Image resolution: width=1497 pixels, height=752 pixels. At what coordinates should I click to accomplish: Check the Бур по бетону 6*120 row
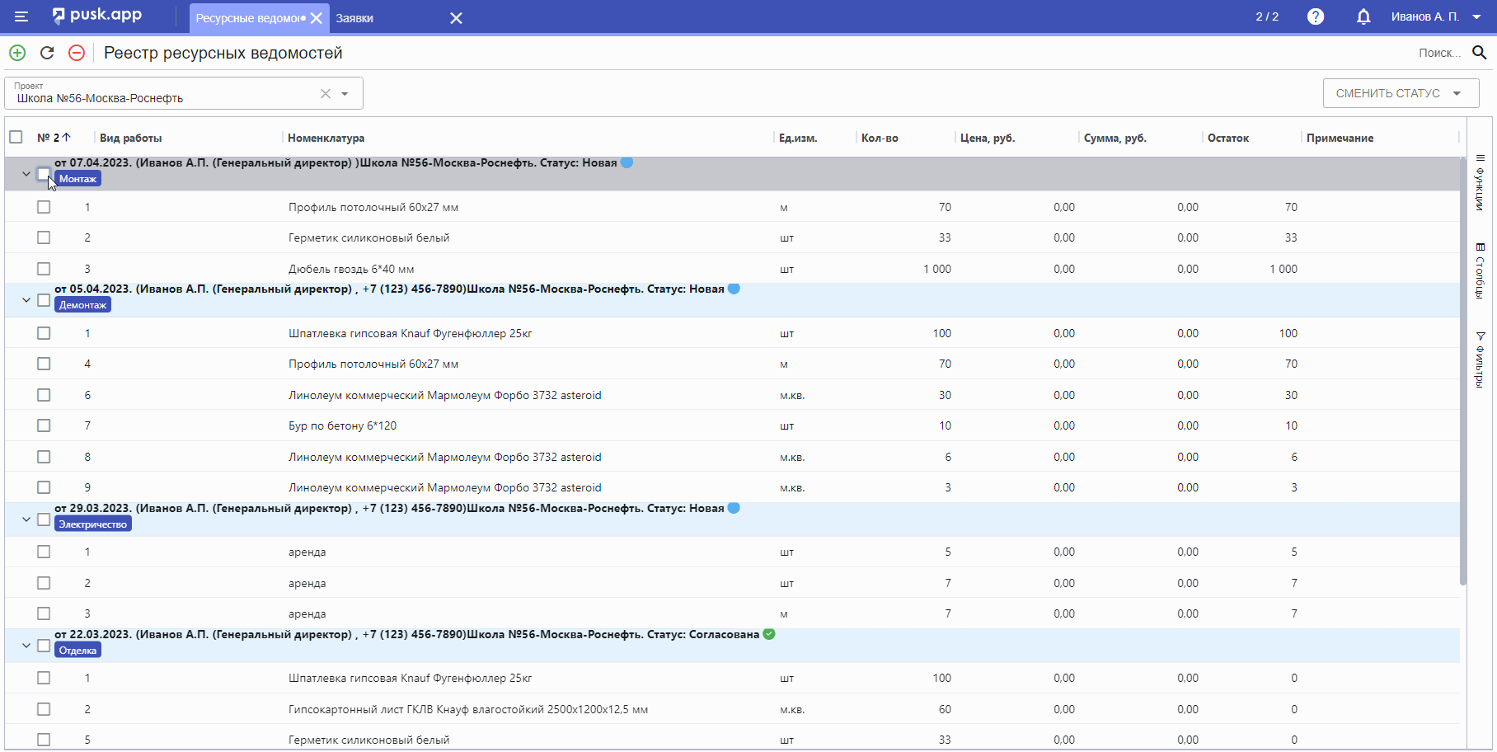tap(44, 425)
